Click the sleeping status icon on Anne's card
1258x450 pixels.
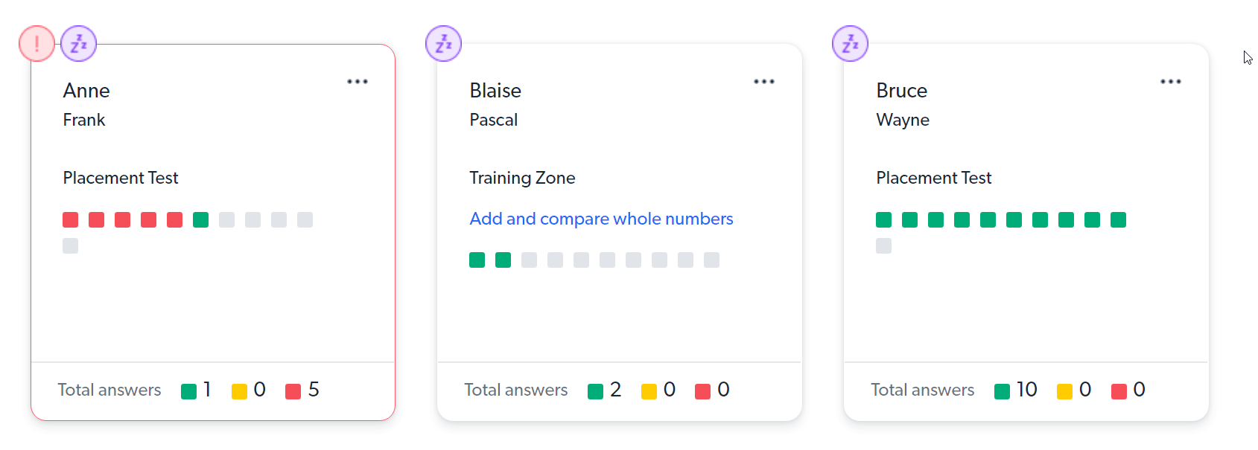click(78, 44)
